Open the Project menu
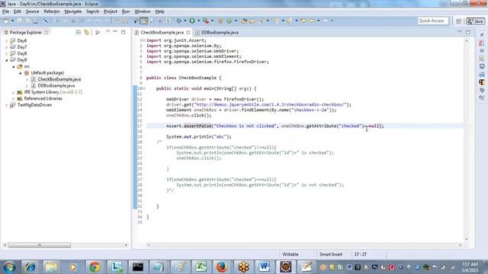 tap(111, 11)
